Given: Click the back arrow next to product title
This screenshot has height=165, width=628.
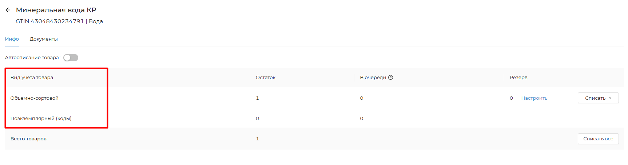Looking at the screenshot, I should (8, 10).
